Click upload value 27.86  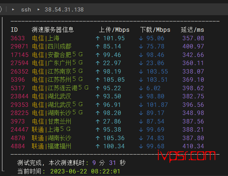pyautogui.click(x=112, y=121)
